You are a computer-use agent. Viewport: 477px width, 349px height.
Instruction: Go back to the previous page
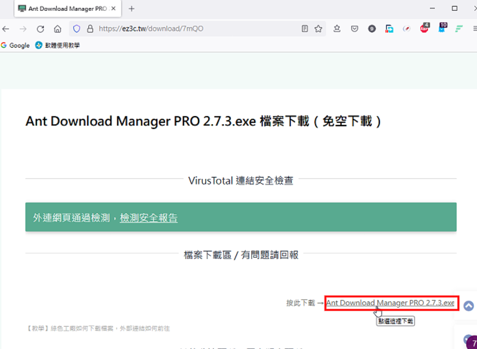(6, 29)
